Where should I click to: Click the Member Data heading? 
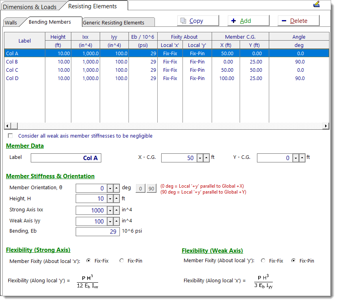click(25, 146)
